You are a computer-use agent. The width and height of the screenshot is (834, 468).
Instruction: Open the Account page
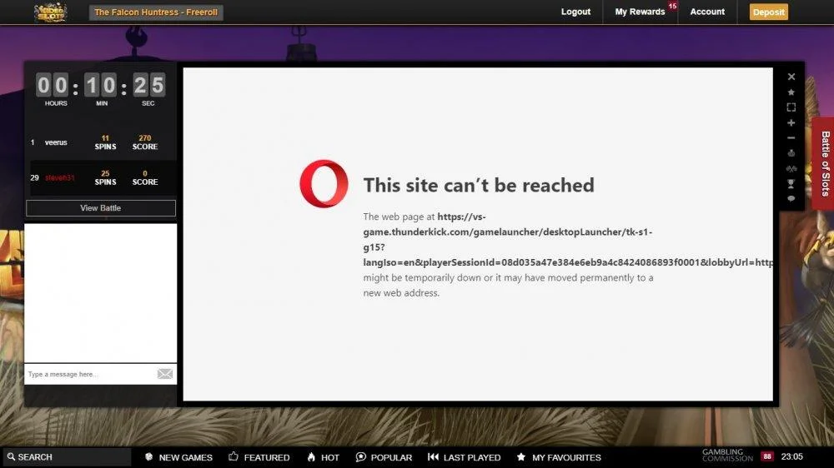point(707,12)
